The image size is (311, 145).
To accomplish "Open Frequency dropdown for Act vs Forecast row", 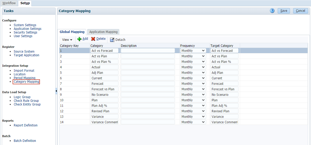I will pos(193,51).
